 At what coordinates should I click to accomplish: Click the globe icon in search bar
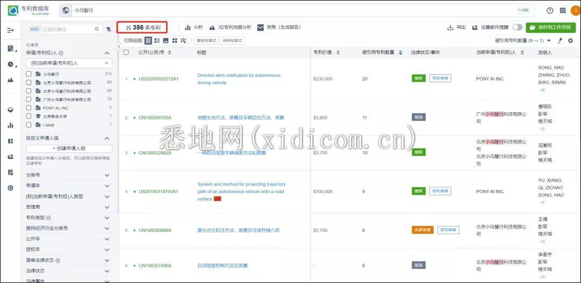click(66, 10)
